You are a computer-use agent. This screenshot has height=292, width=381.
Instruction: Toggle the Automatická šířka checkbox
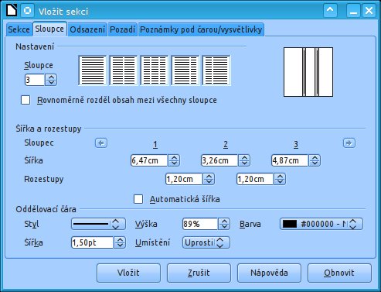tap(138, 199)
